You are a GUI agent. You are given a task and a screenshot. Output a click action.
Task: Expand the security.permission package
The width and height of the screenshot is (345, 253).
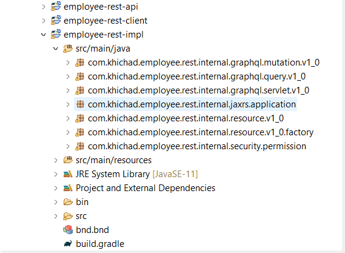[68, 146]
